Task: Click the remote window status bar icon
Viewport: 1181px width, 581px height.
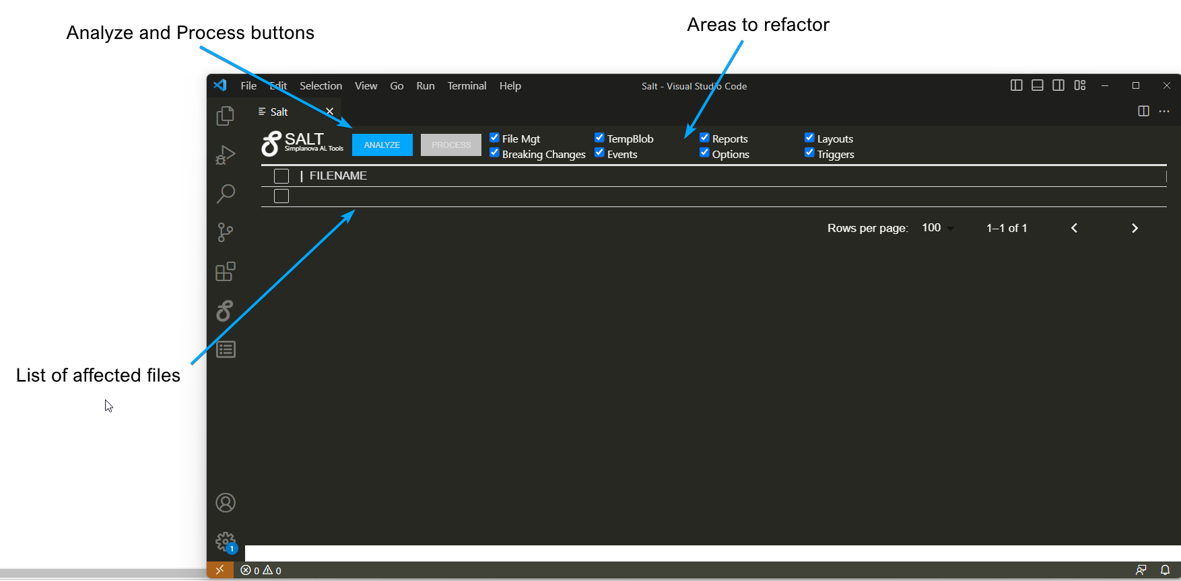Action: [220, 570]
